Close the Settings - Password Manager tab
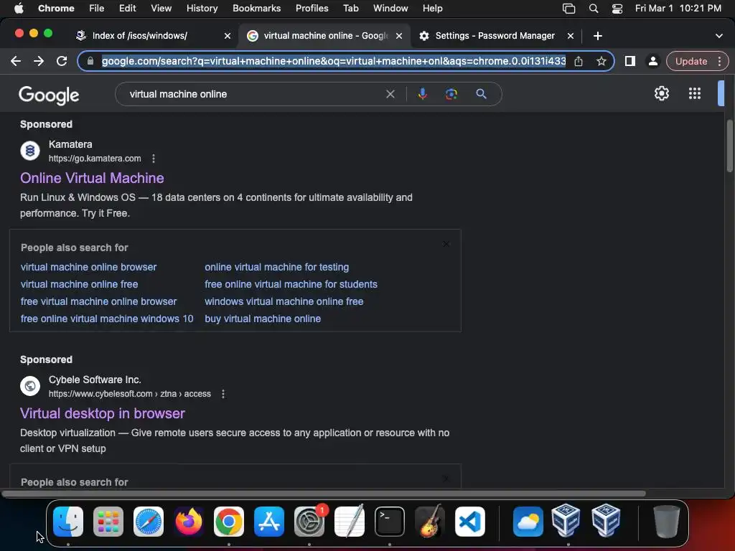 point(571,36)
